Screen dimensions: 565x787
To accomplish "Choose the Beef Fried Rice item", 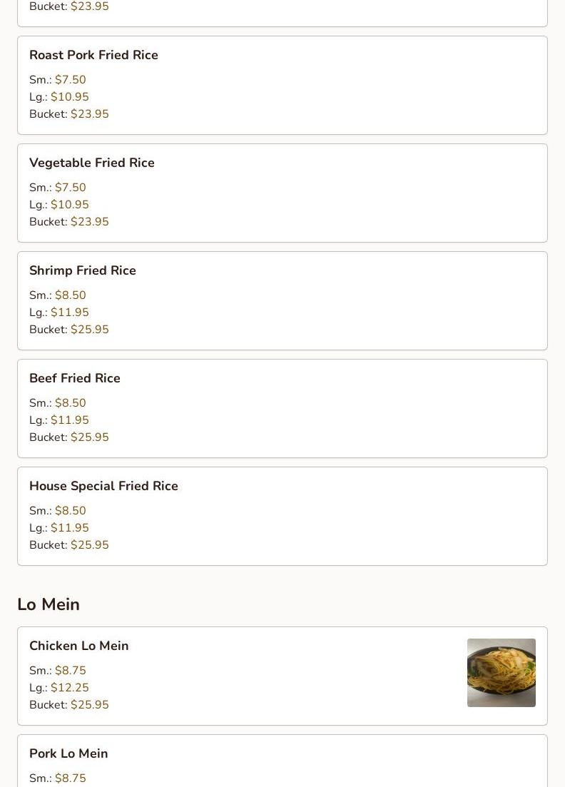I will tap(282, 409).
